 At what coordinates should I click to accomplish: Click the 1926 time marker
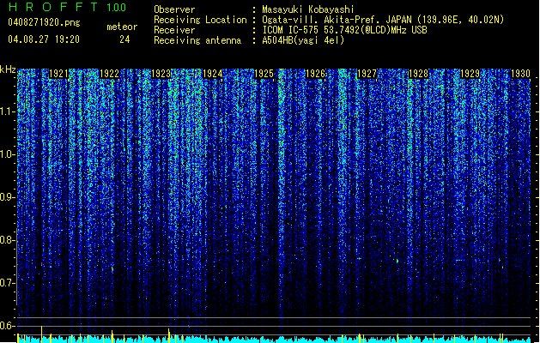[315, 74]
